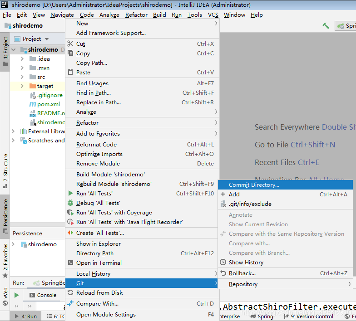Screen dimensions: 356x321
Task: Click the Open in Terminal icon
Action: (71, 263)
